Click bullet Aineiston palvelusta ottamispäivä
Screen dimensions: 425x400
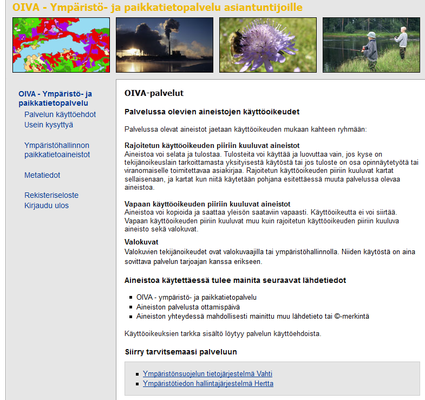point(188,307)
